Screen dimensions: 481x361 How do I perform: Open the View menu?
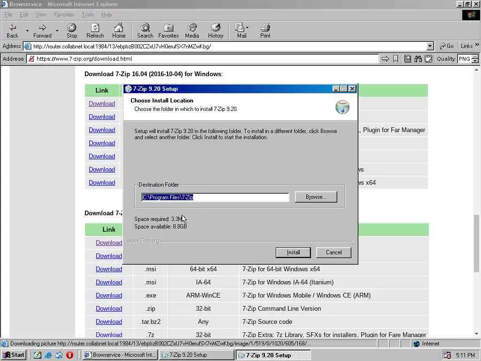[x=41, y=15]
